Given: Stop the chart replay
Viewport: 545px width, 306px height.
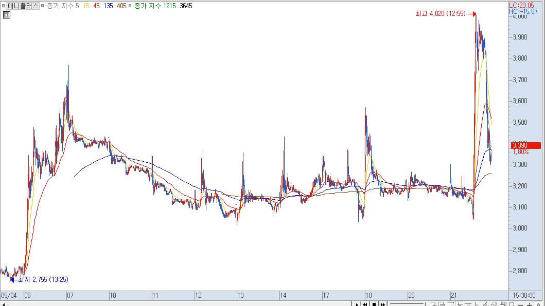Looking at the screenshot, I should tap(374, 304).
